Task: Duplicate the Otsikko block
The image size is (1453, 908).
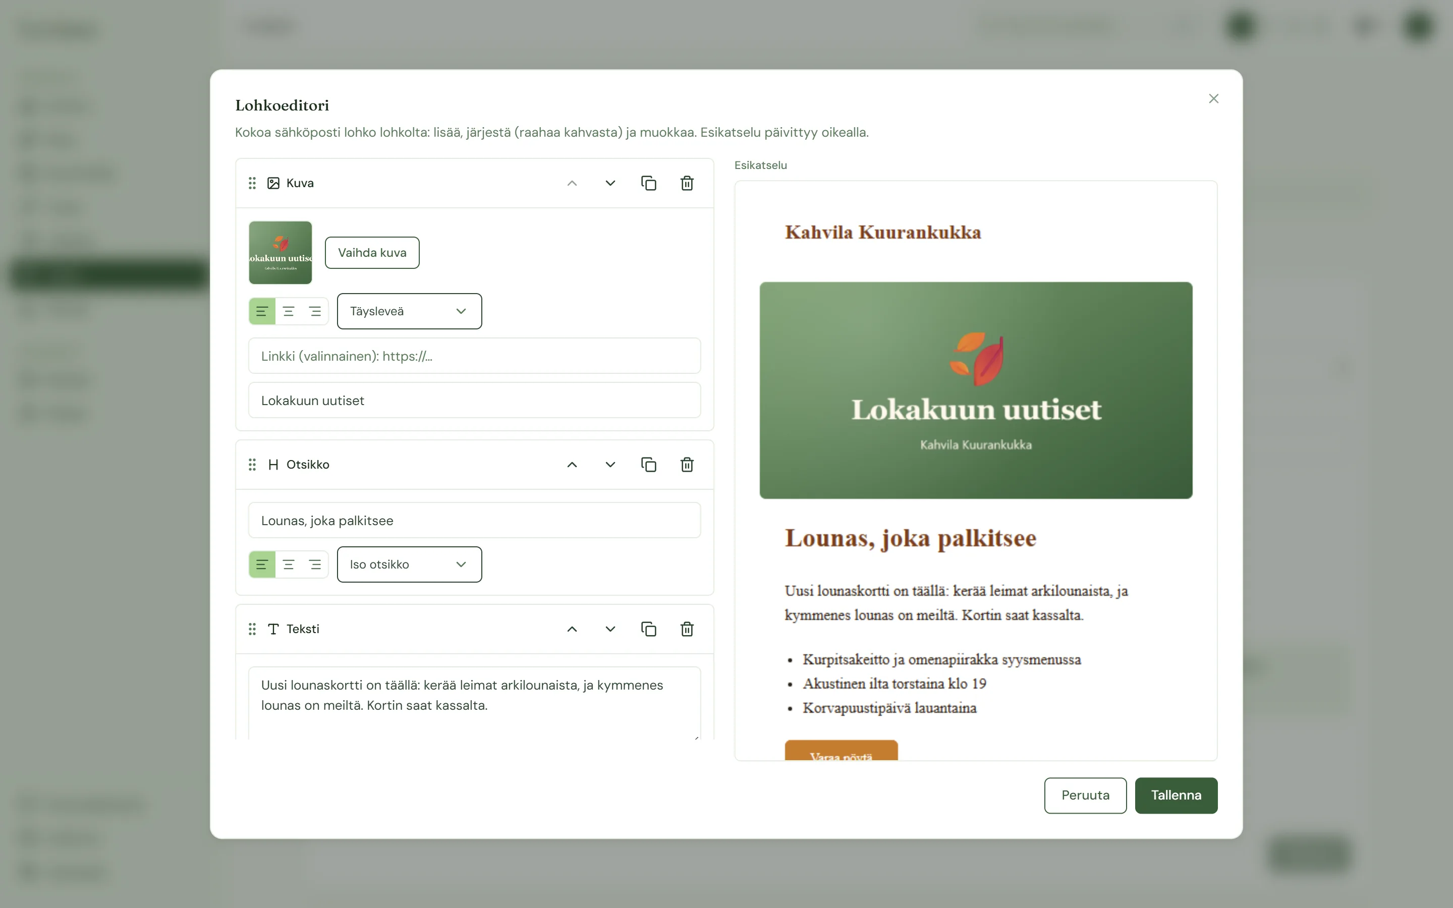Action: pyautogui.click(x=648, y=464)
